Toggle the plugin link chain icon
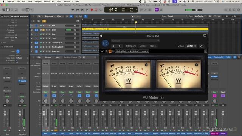 click(202, 46)
